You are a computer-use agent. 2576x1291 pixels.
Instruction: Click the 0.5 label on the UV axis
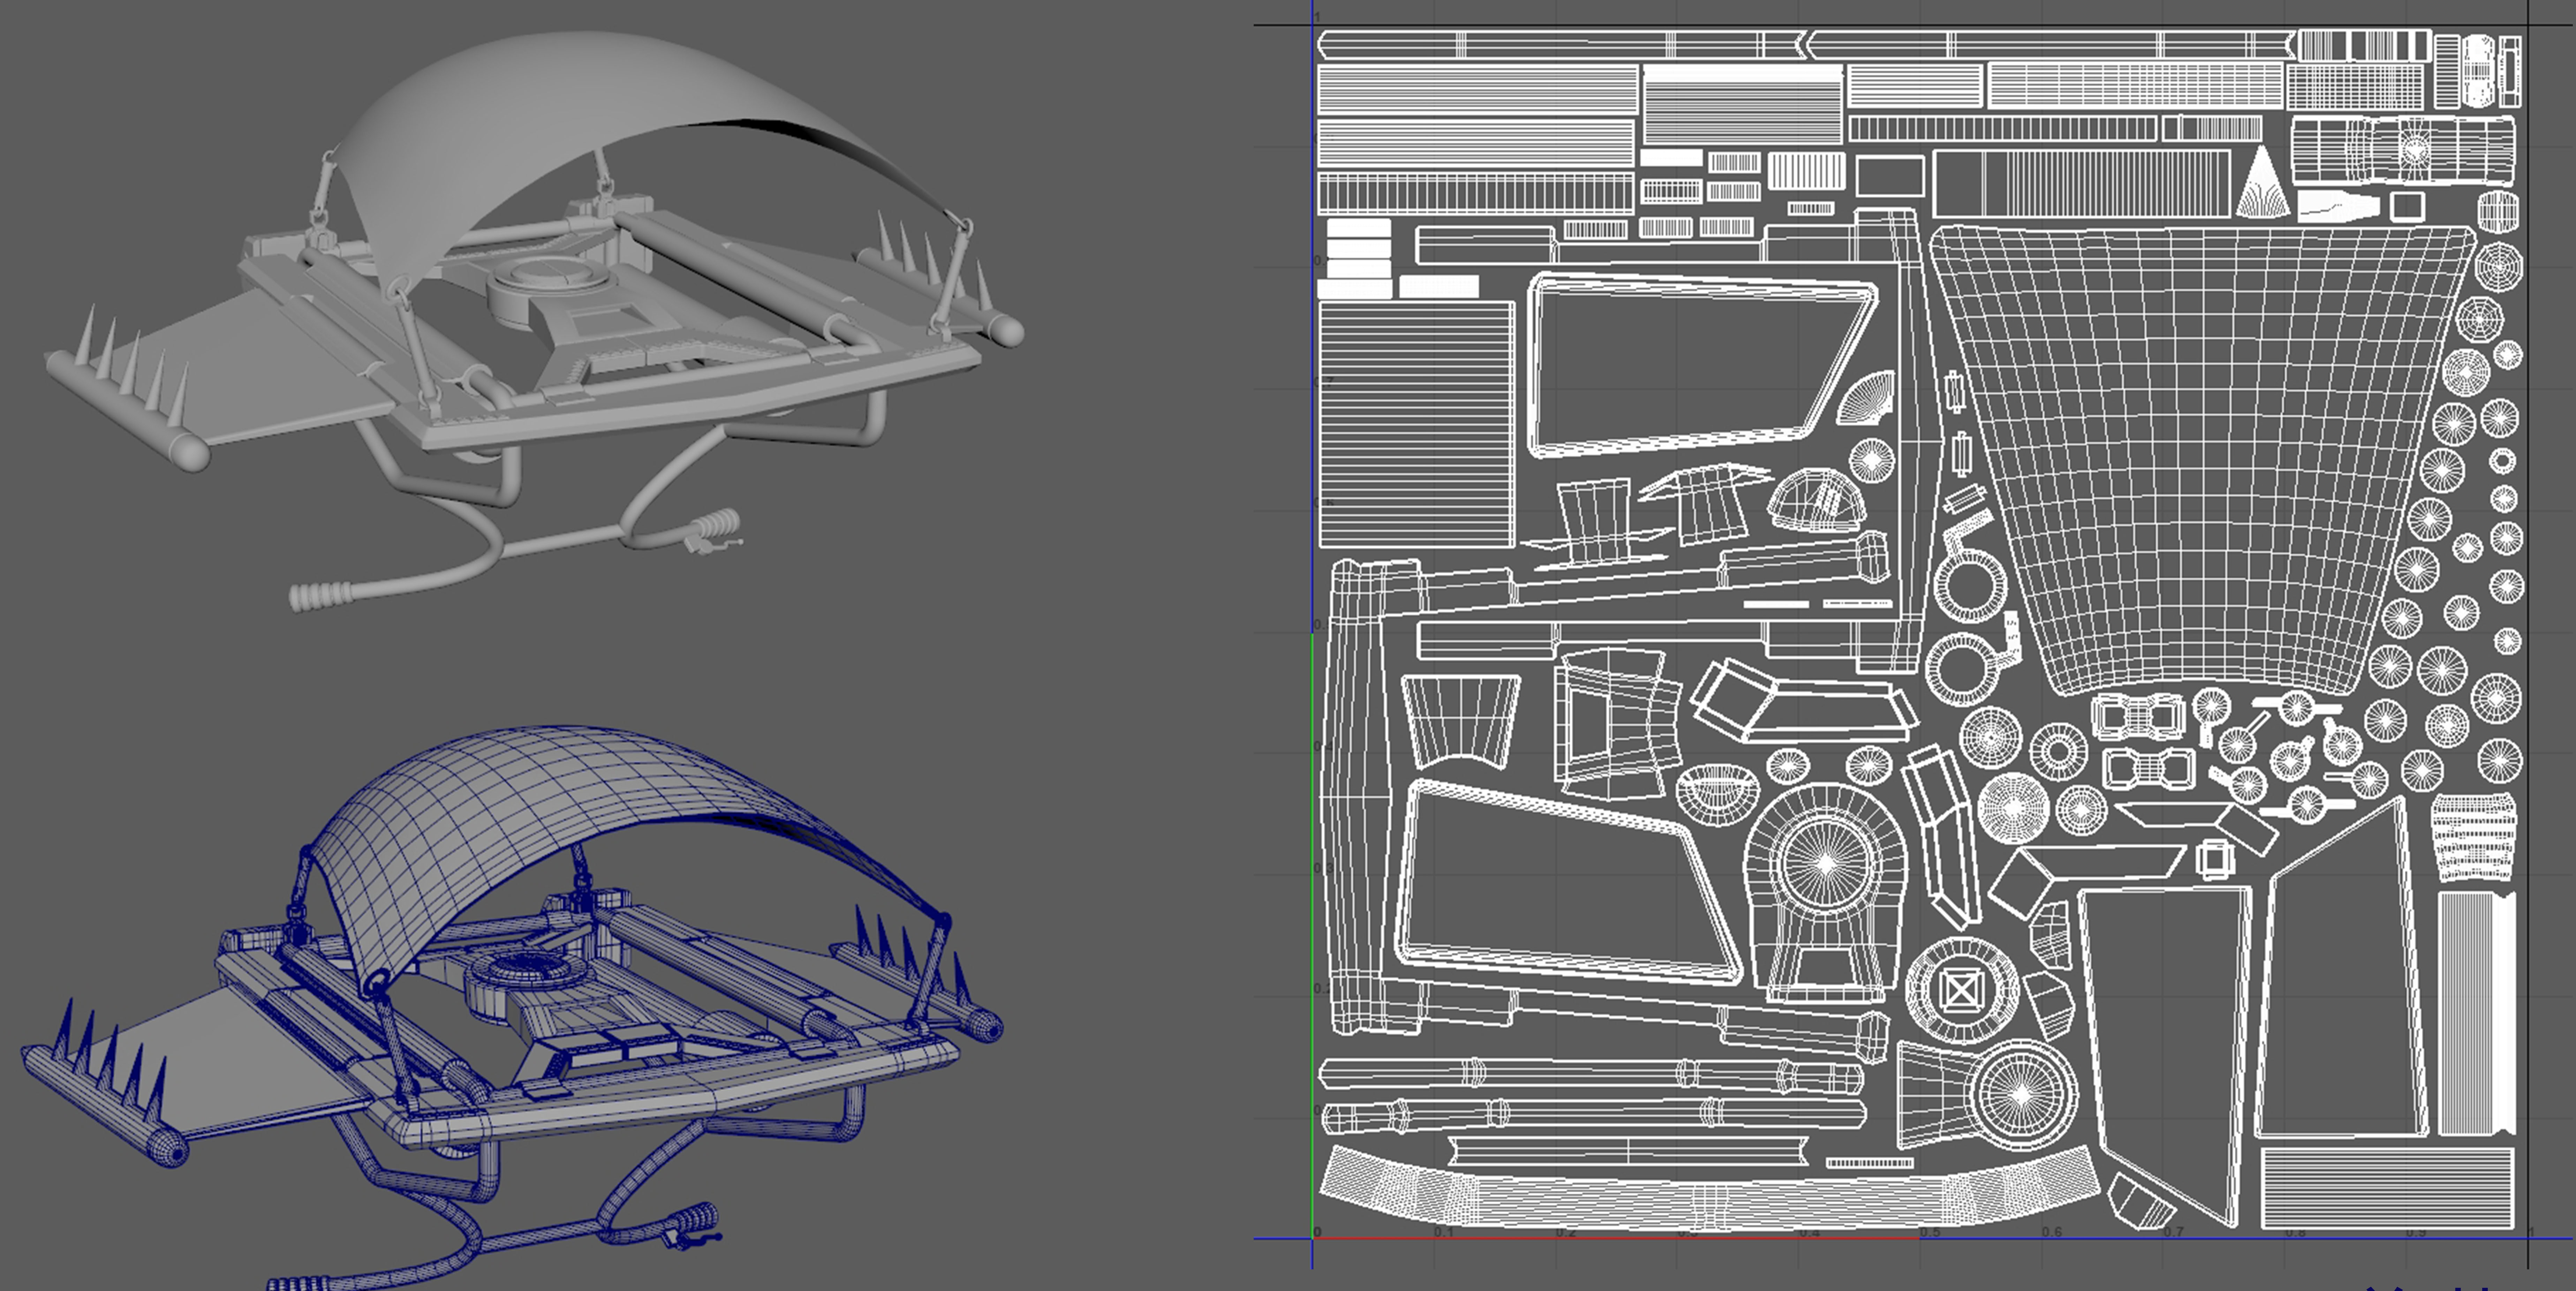pos(1930,1232)
